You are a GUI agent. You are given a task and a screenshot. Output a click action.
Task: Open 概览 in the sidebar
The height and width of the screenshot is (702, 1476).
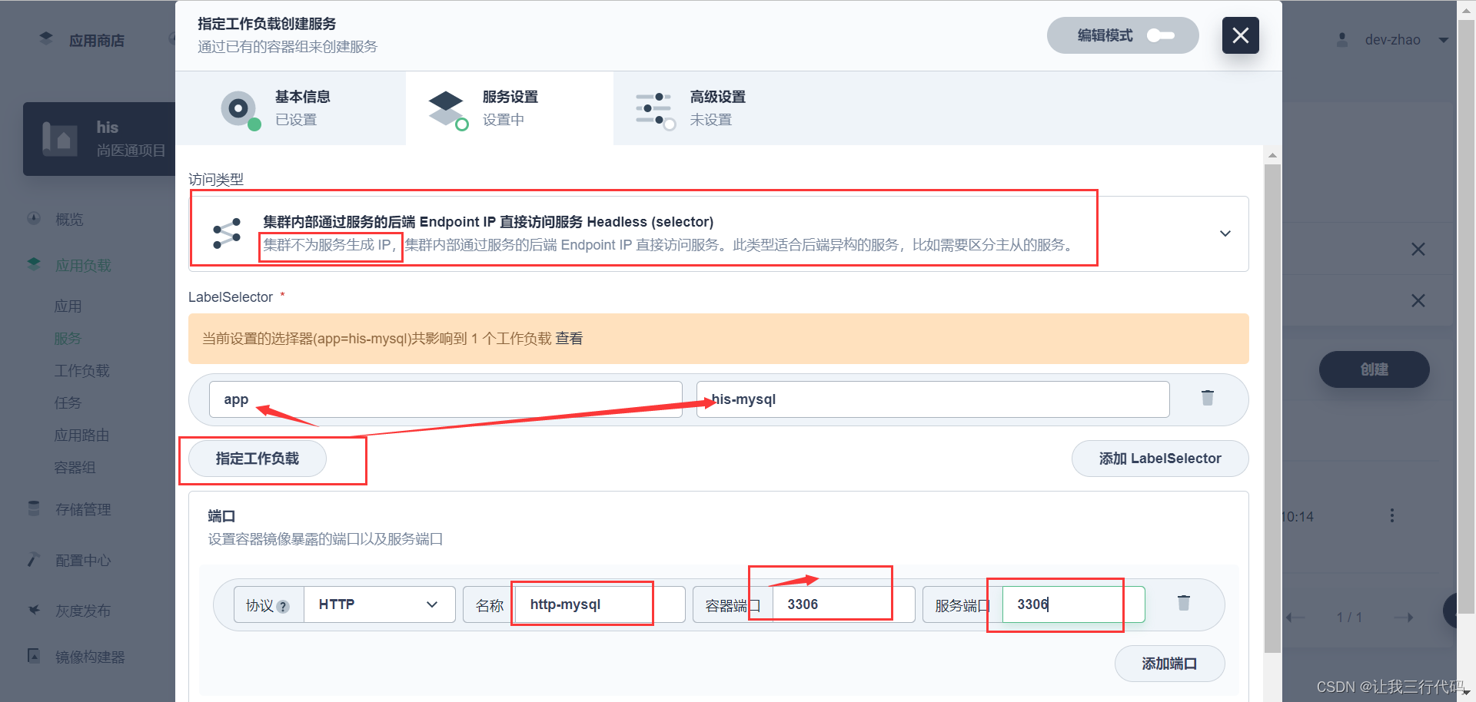pos(69,220)
